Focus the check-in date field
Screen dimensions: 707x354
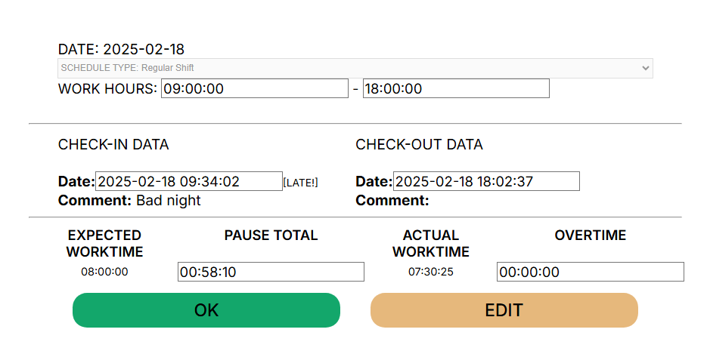click(x=188, y=181)
